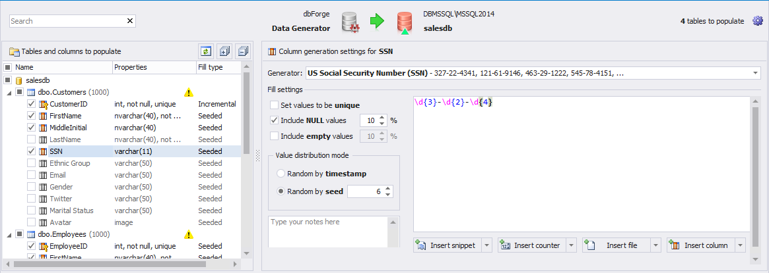Click the NULL values percentage field
This screenshot has height=273, width=769.
click(369, 120)
